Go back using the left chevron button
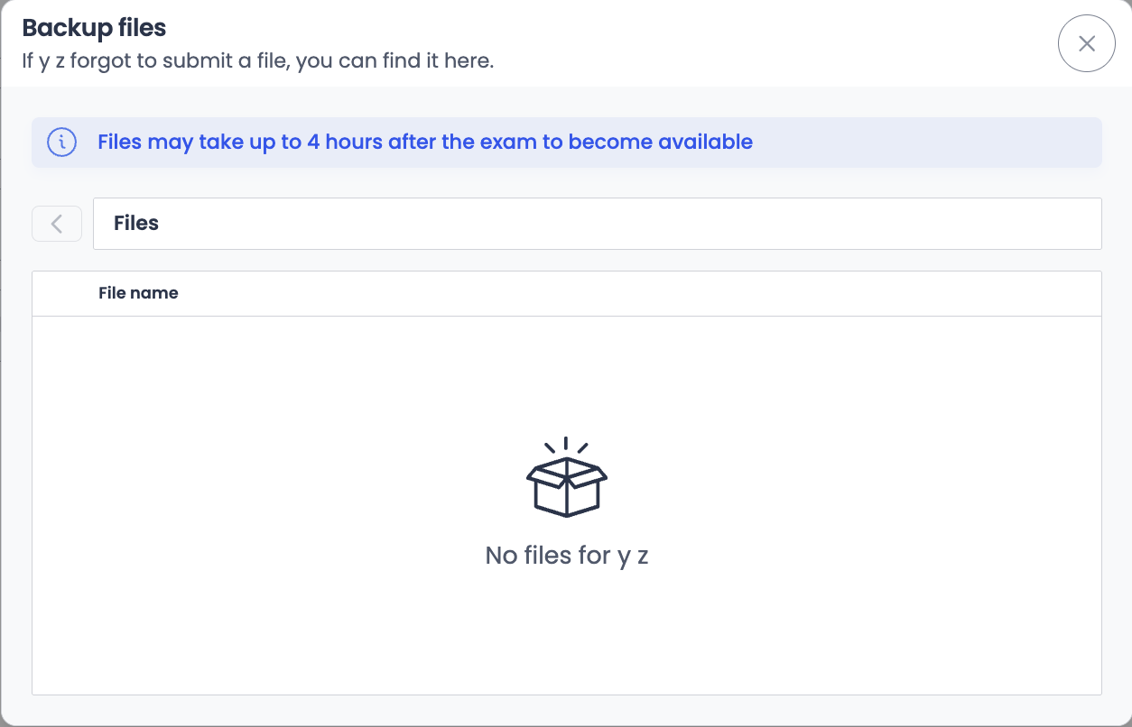The image size is (1132, 727). (57, 224)
